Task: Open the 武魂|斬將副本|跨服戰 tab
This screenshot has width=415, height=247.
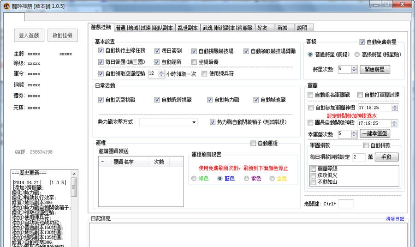Action: pyautogui.click(x=228, y=28)
